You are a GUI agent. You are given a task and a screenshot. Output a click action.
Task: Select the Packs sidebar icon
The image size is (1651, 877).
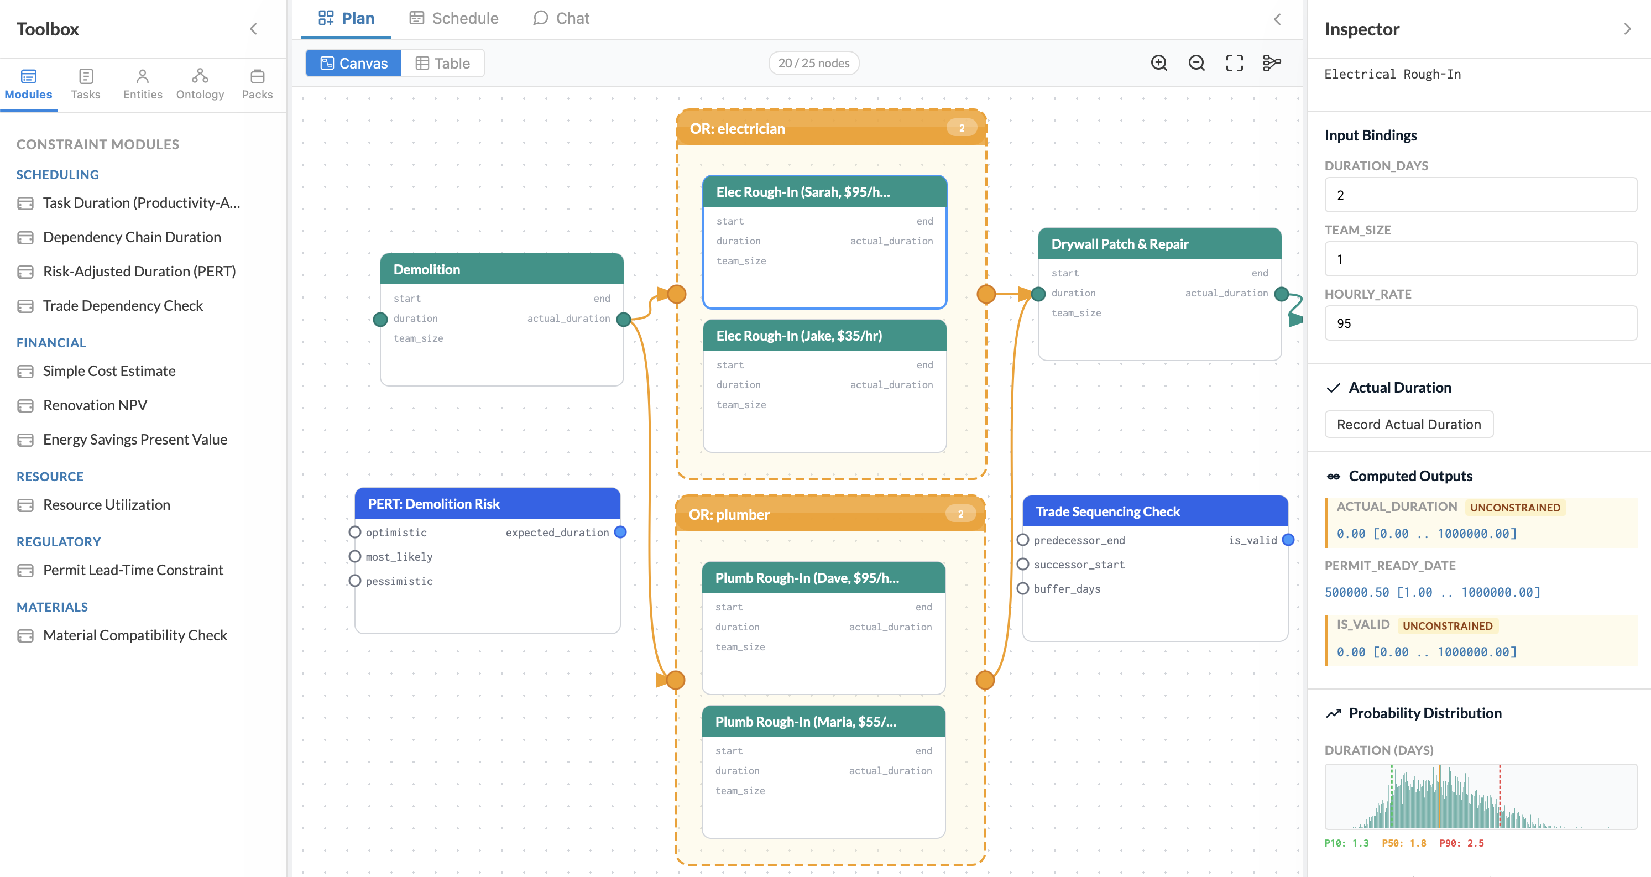click(x=257, y=82)
